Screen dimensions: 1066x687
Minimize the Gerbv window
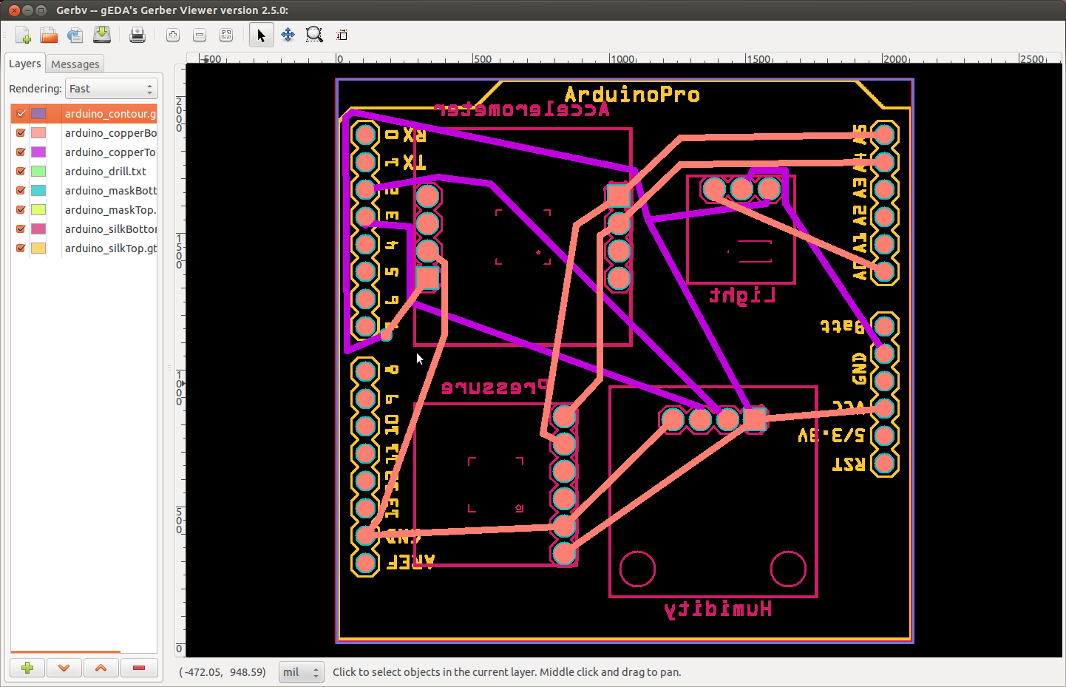pos(27,10)
